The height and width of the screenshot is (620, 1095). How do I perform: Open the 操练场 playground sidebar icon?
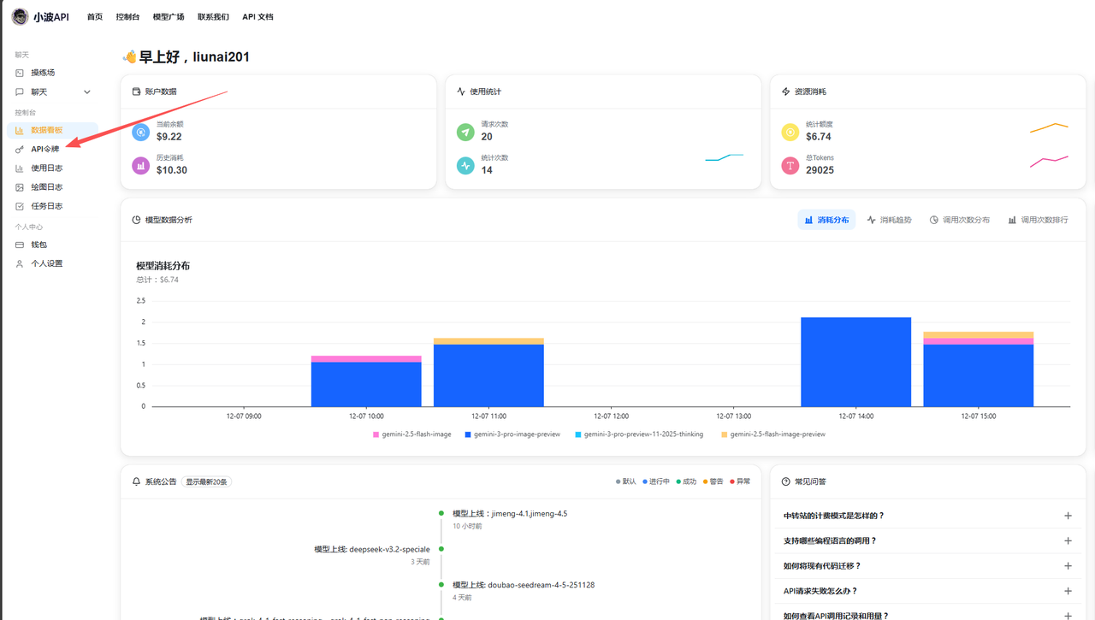20,73
